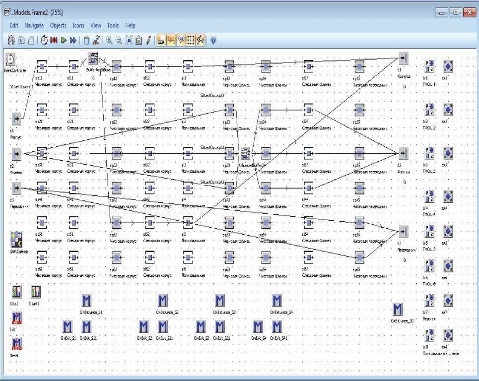Select station sp24 Чистовая Фланец
The height and width of the screenshot is (381, 479).
(x=266, y=110)
